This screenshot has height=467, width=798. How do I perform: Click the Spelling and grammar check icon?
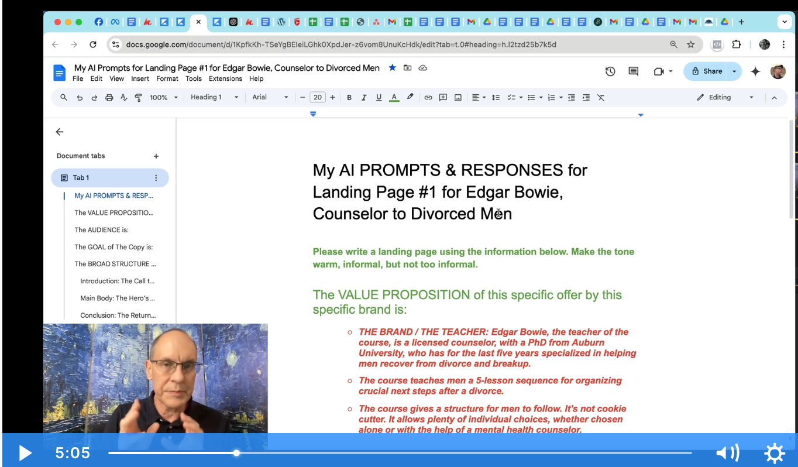pyautogui.click(x=123, y=98)
